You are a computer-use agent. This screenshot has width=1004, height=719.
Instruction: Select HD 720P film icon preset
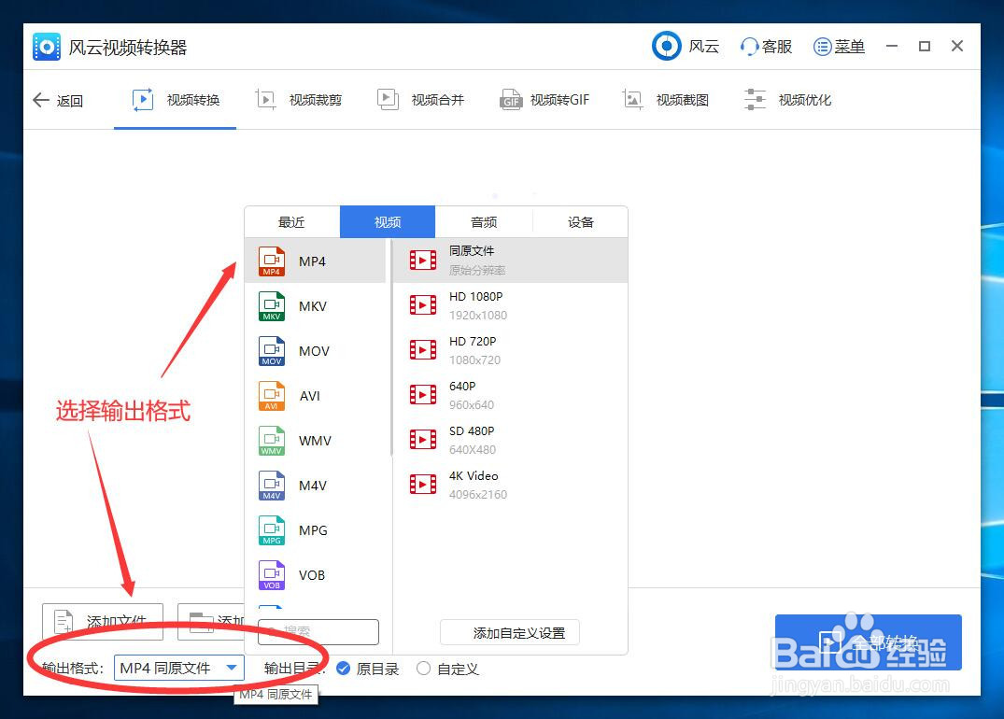pyautogui.click(x=422, y=349)
